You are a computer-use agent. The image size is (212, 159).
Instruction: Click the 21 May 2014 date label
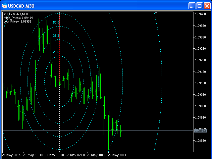(x=11, y=155)
